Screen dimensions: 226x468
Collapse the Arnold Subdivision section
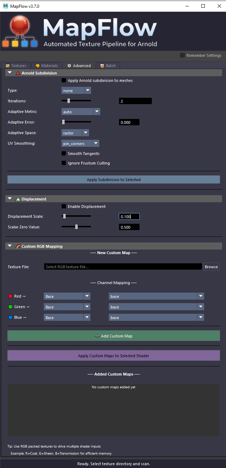10,73
